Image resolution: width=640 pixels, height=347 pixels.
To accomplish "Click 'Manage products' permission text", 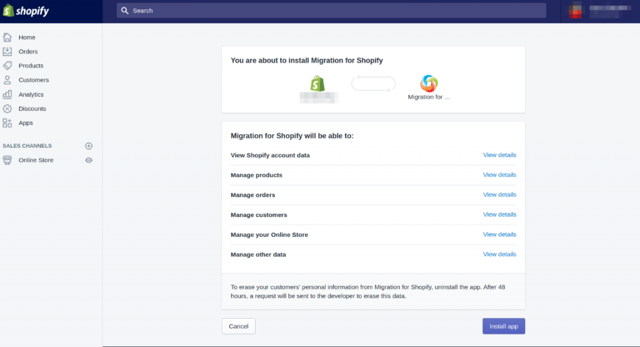I will [256, 175].
